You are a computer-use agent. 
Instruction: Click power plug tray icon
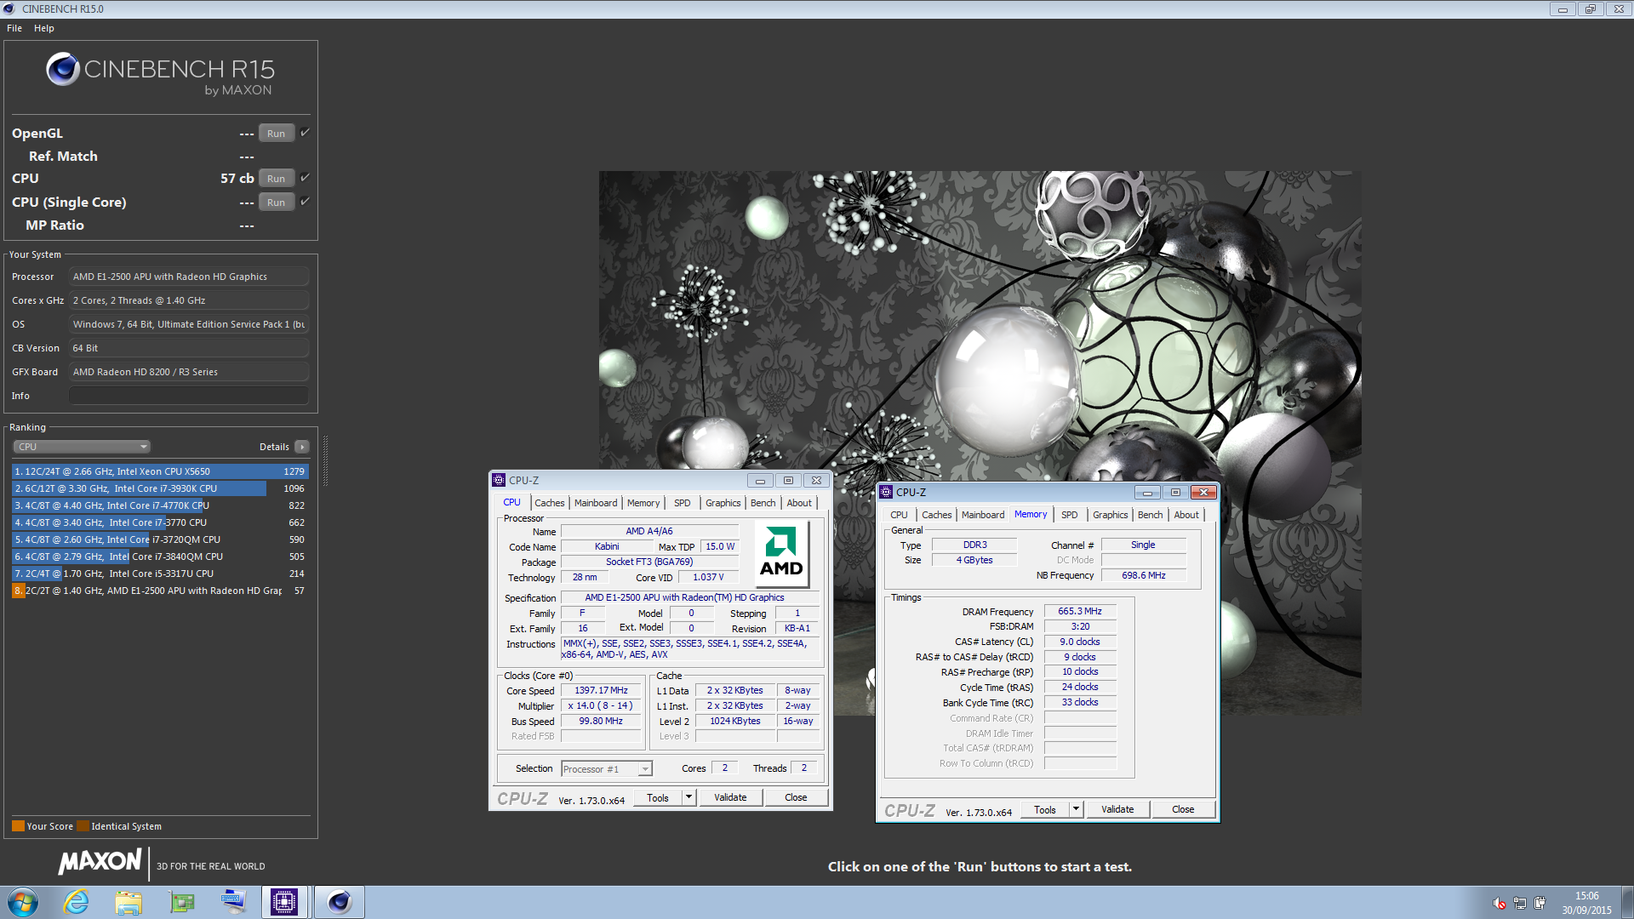point(1540,903)
